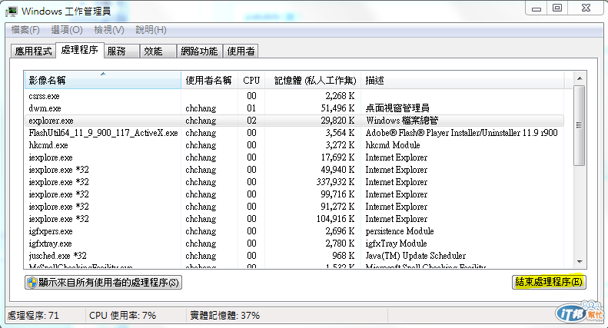
Task: Select the 處理程序 tab
Action: coord(79,50)
